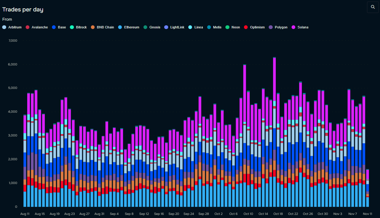Viewport: 380px width, 218px height.
Task: Click the Aug 27 x-axis label
Action: [84, 214]
